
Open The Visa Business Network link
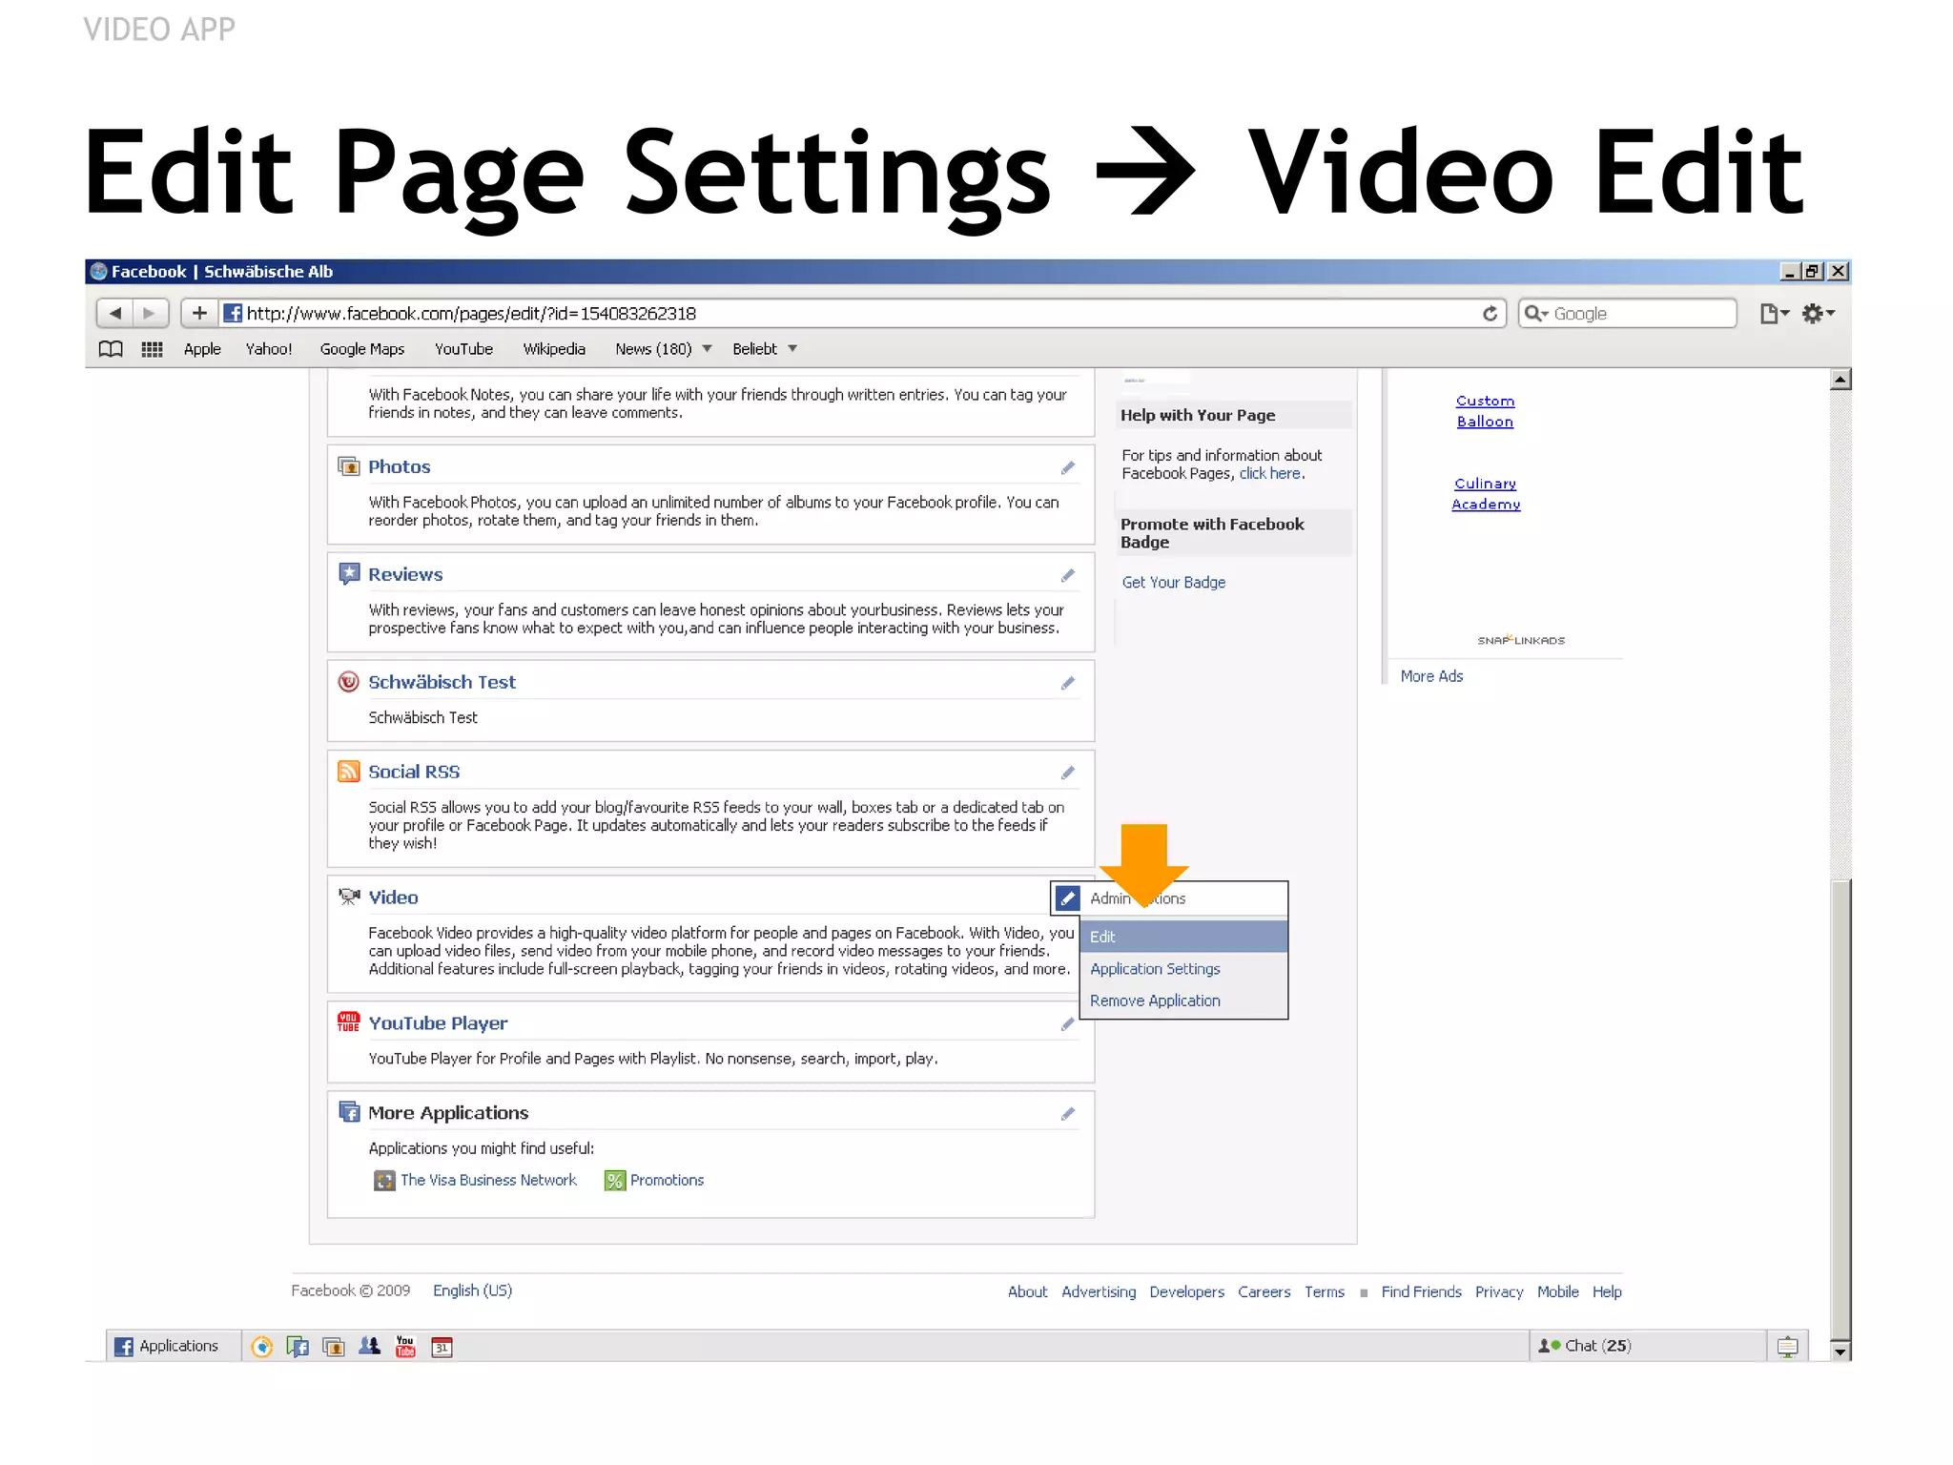point(488,1181)
